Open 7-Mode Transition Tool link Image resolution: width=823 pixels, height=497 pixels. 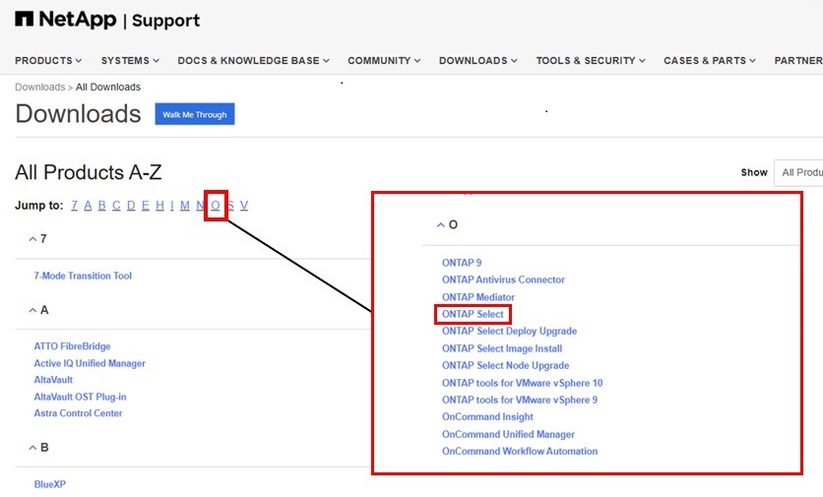tap(83, 277)
